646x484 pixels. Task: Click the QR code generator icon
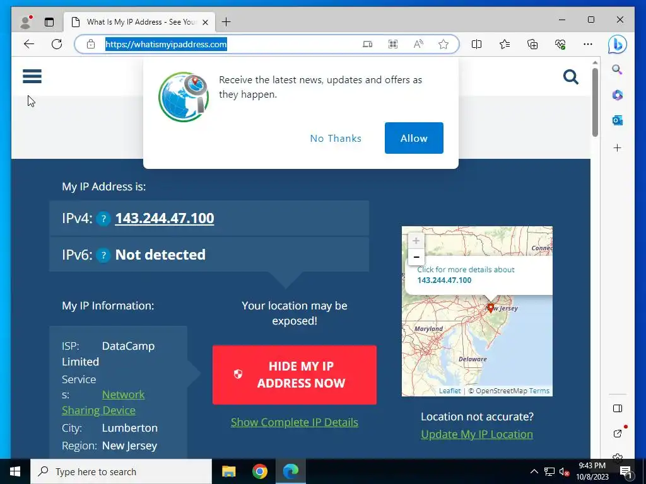click(x=393, y=44)
